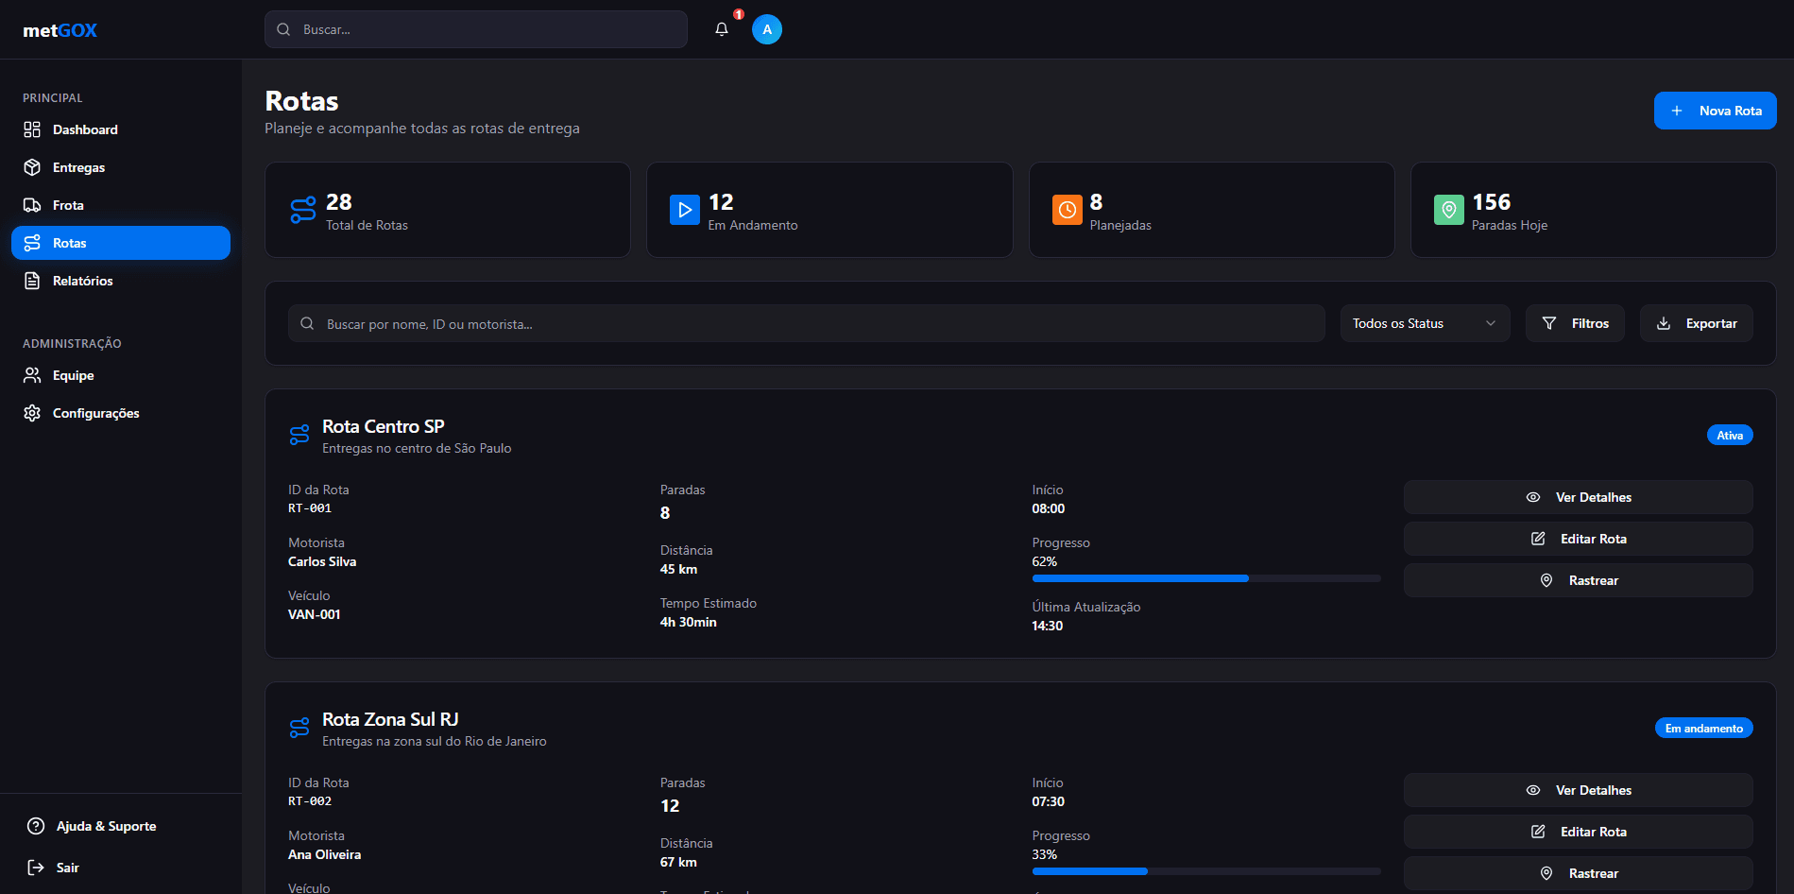The width and height of the screenshot is (1794, 894).
Task: Click the Entregas package icon in the sidebar
Action: [x=32, y=167]
